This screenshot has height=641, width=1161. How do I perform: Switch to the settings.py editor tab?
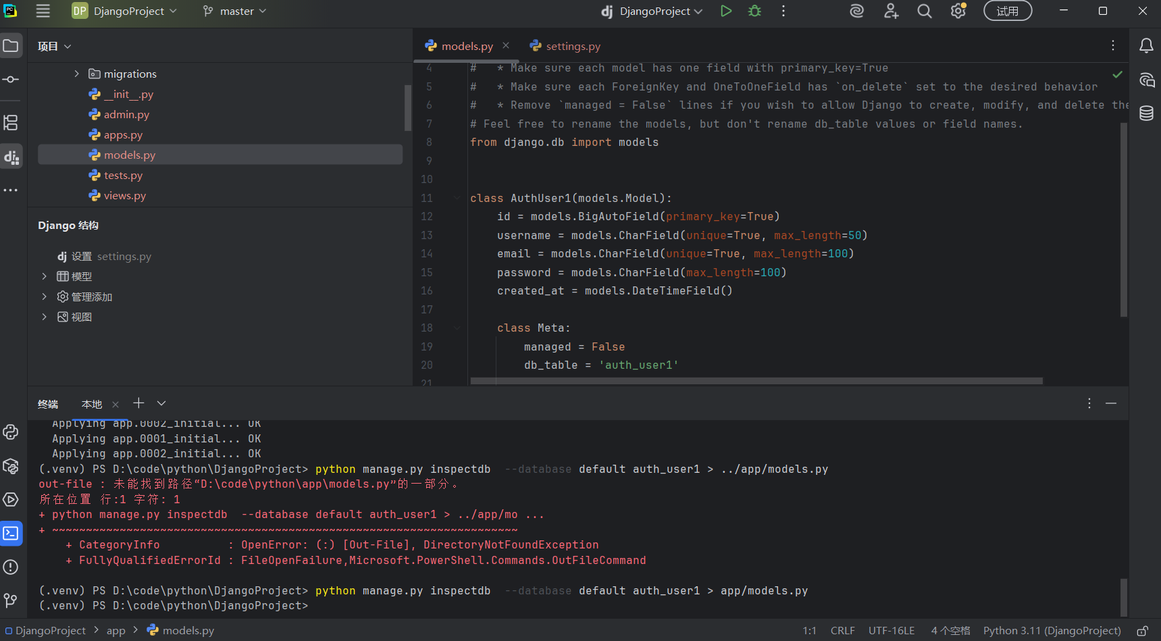(x=565, y=46)
